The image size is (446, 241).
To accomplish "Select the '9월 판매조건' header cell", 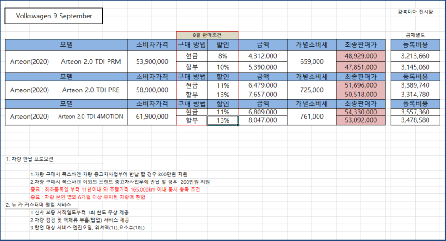I will [x=207, y=35].
